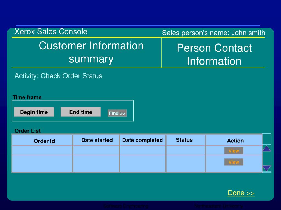Click the scroll down arrow beside order list
The height and width of the screenshot is (210, 281).
point(266,168)
